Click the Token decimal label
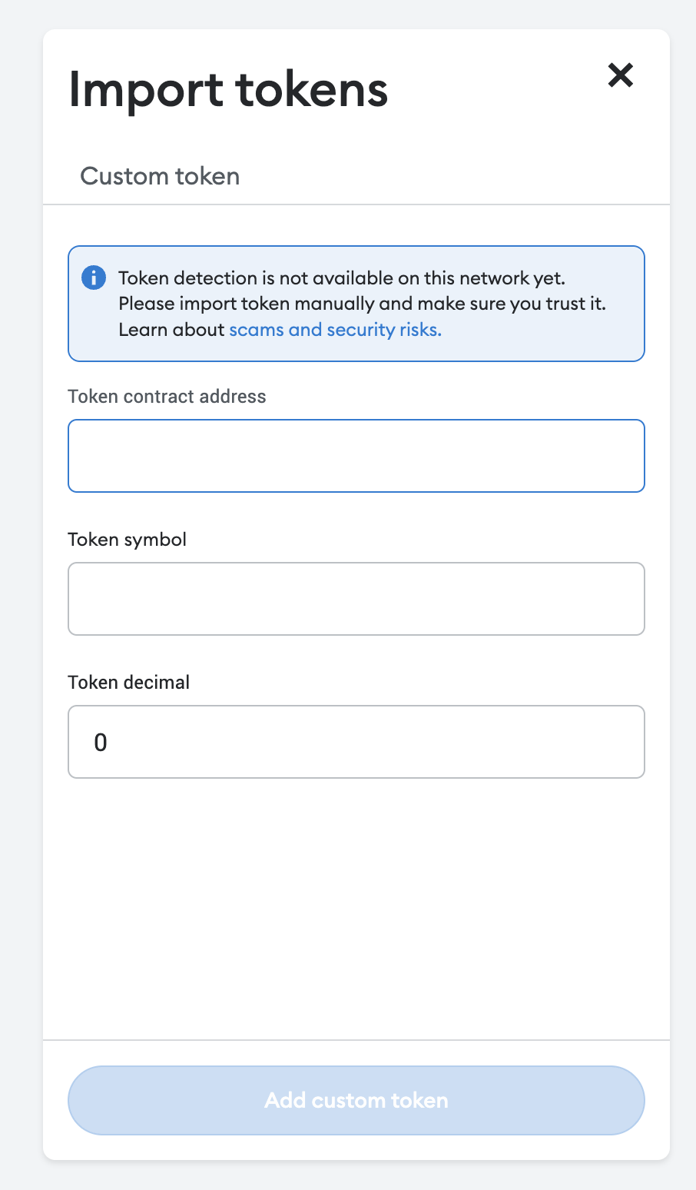 click(128, 682)
